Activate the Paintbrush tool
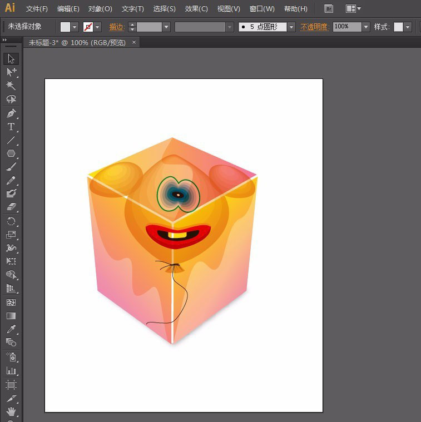Screen dimensions: 421x422 tap(11, 166)
